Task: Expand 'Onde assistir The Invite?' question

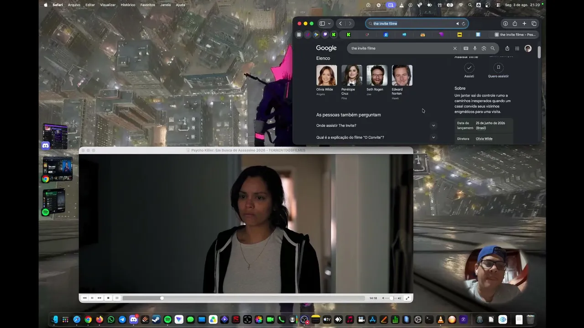Action: tap(376, 125)
